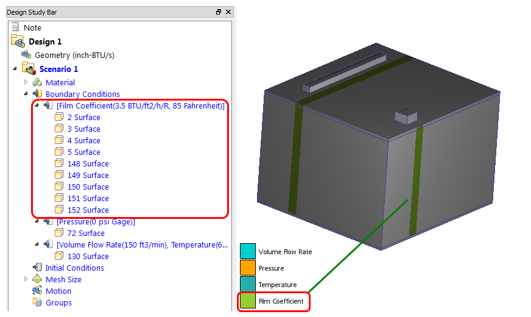The width and height of the screenshot is (531, 317).
Task: Select the Boundary Conditions label
Action: [83, 94]
